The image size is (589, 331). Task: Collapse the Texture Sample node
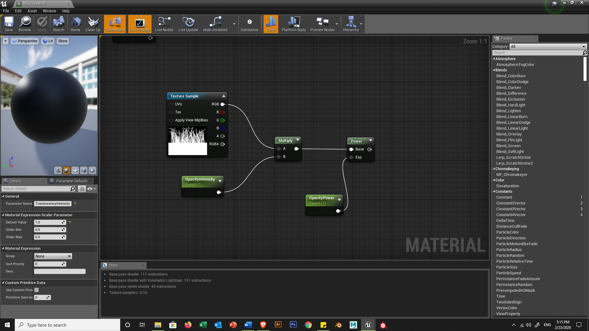[224, 96]
